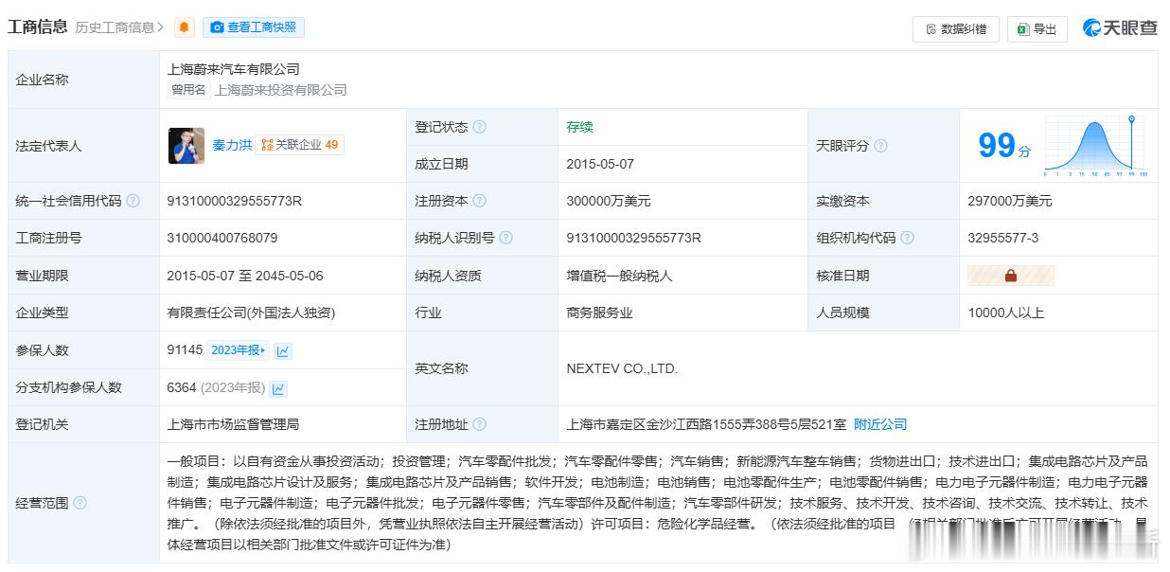Click 上海市市场监督管理局 value
The image size is (1170, 572).
click(x=233, y=424)
